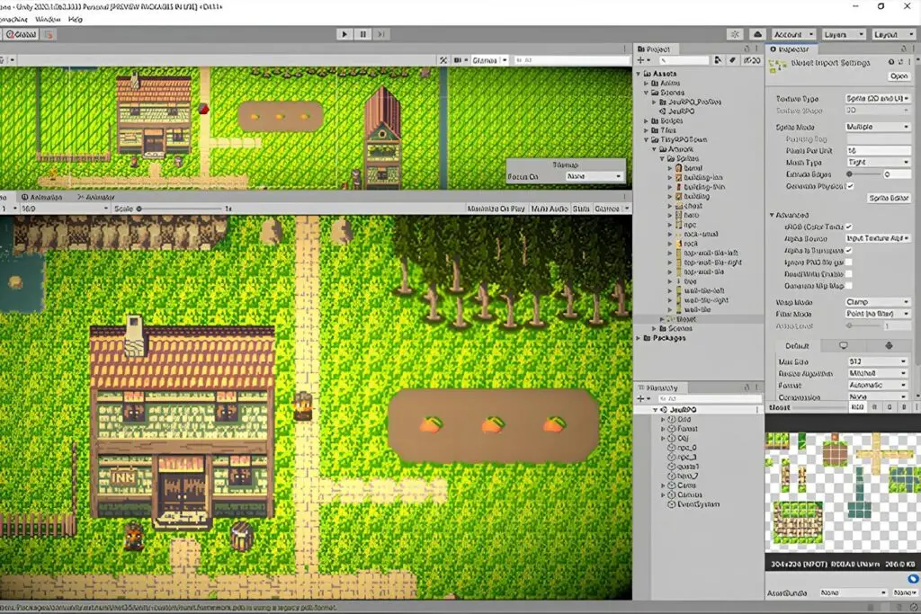The width and height of the screenshot is (921, 614).
Task: Click the Pause button in toolbar
Action: 363,34
